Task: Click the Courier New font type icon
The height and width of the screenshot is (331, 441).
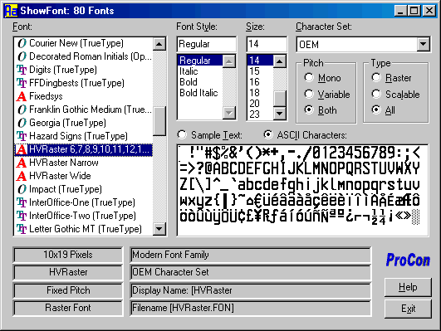Action: pos(22,43)
